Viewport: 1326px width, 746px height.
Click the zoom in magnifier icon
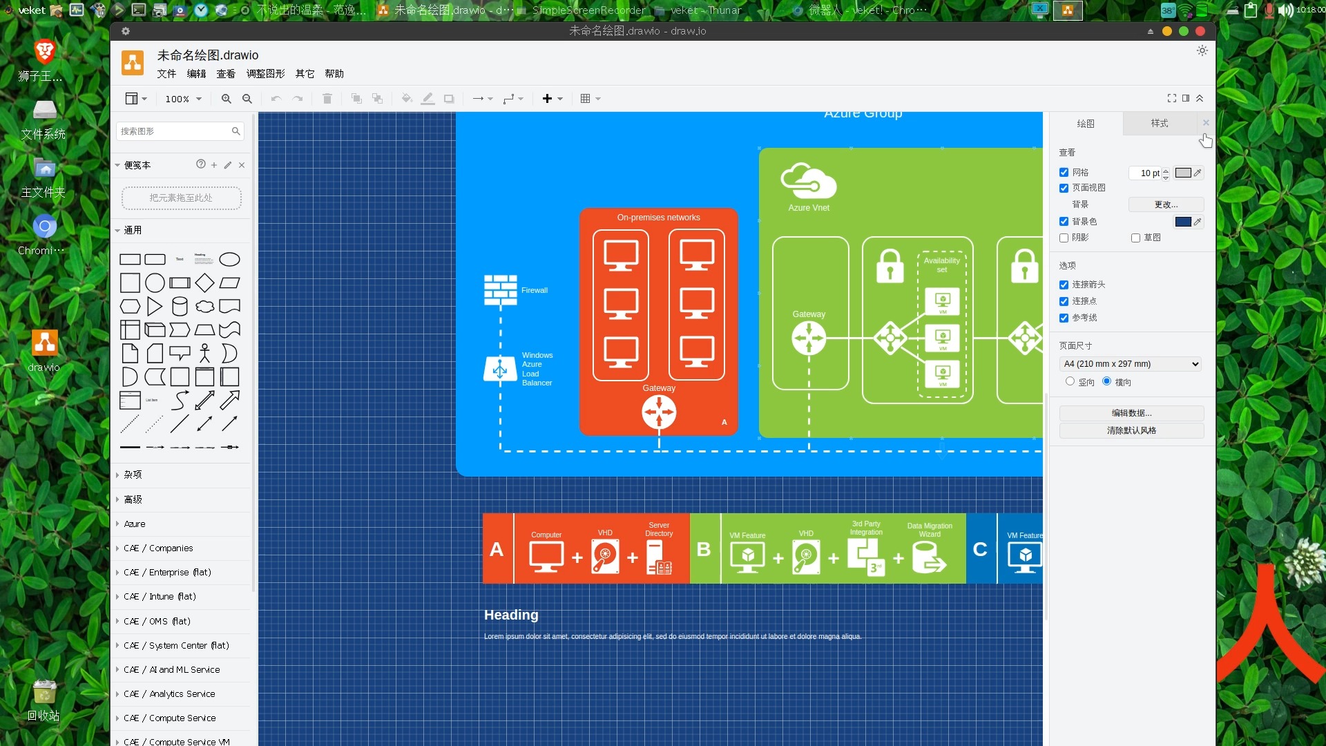coord(226,99)
